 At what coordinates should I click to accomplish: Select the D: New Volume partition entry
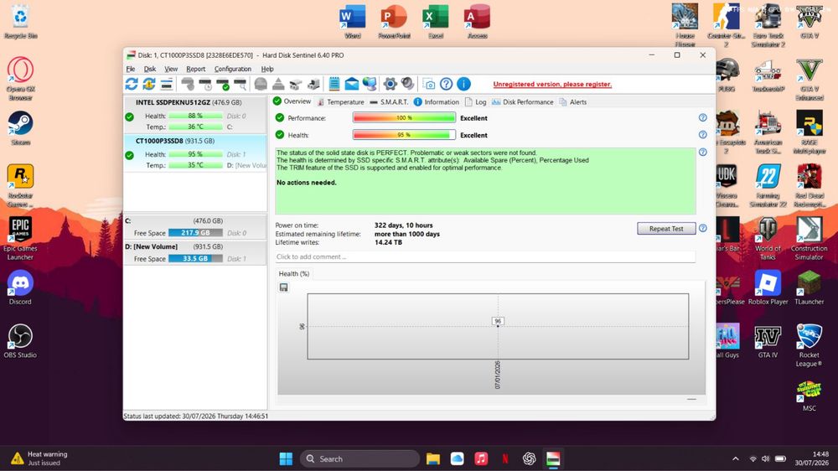point(195,252)
